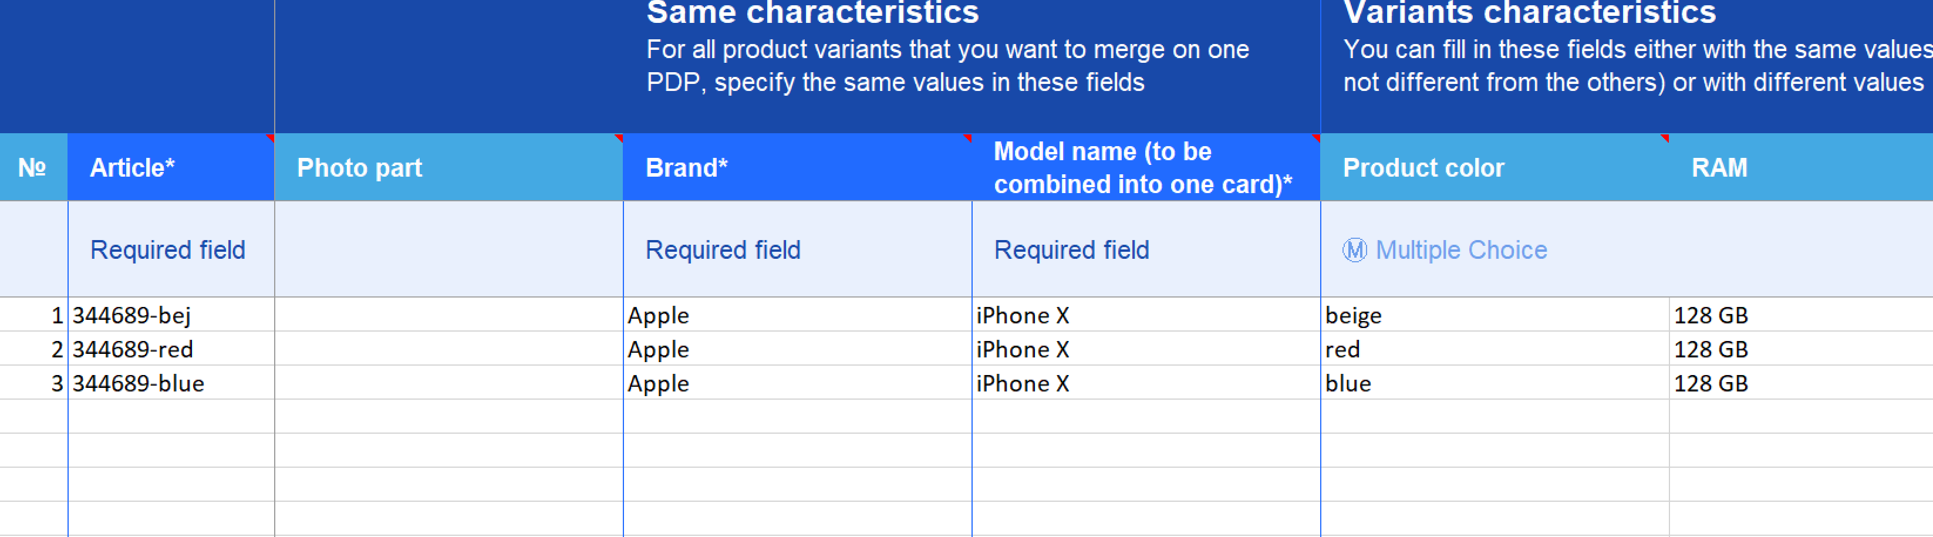Select the Photo part column header
The image size is (1933, 537).
point(448,167)
